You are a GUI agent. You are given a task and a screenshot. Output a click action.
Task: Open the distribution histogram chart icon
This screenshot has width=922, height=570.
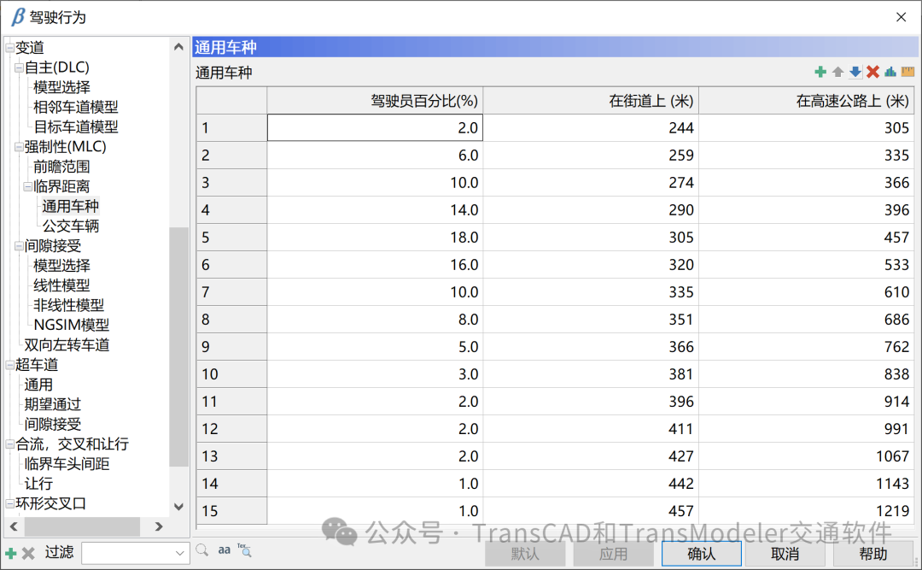pos(890,72)
